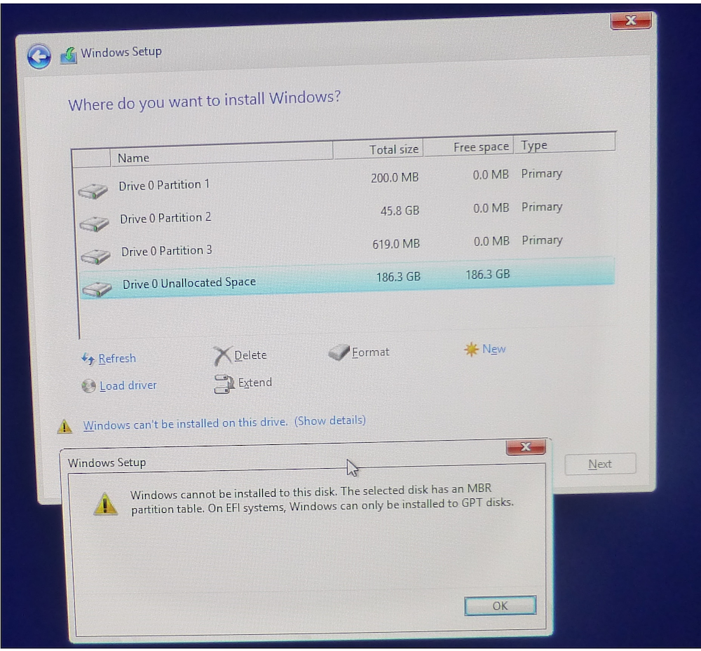Sort by the Name column header

(222, 155)
